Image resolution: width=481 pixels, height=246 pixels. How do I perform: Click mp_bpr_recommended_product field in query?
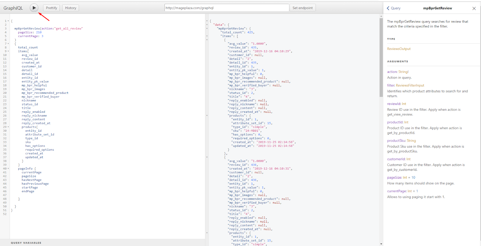tap(45, 93)
